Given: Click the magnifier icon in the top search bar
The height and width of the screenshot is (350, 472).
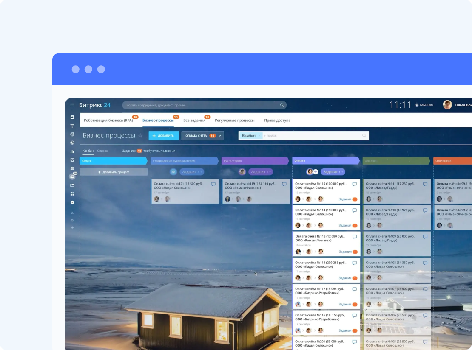Looking at the screenshot, I should 282,105.
